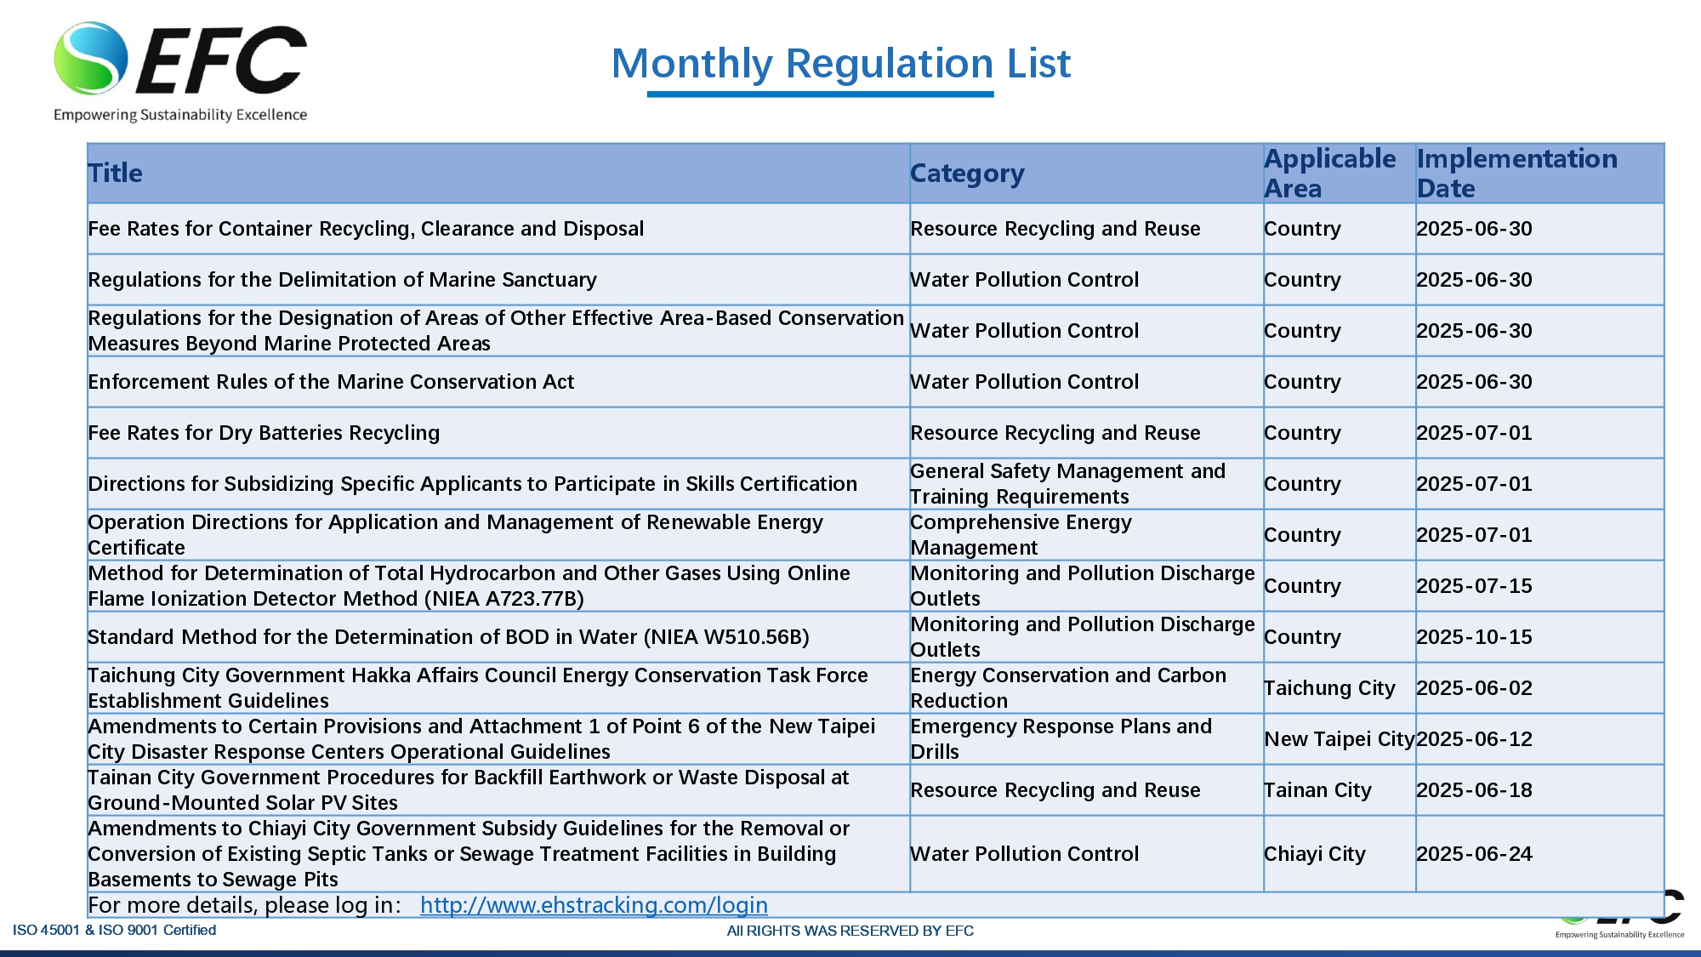Click Monitoring category in the NIEA A723.77B row

tap(1082, 586)
